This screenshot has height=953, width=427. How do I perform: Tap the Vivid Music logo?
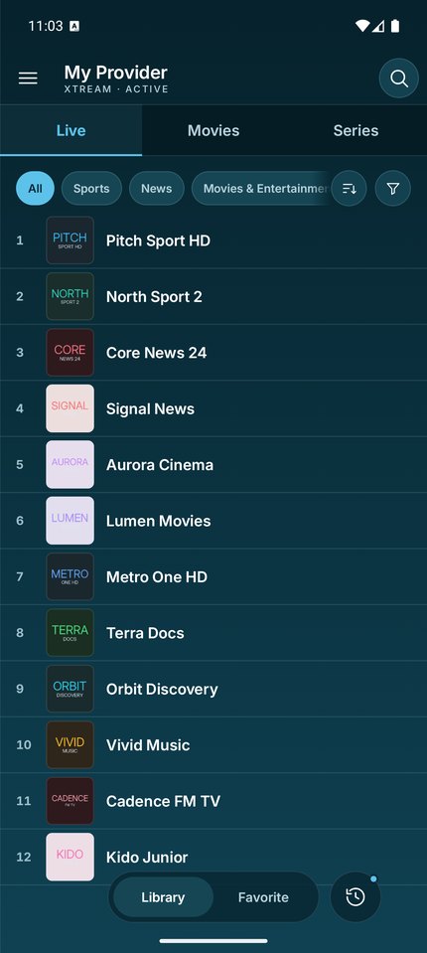[70, 744]
